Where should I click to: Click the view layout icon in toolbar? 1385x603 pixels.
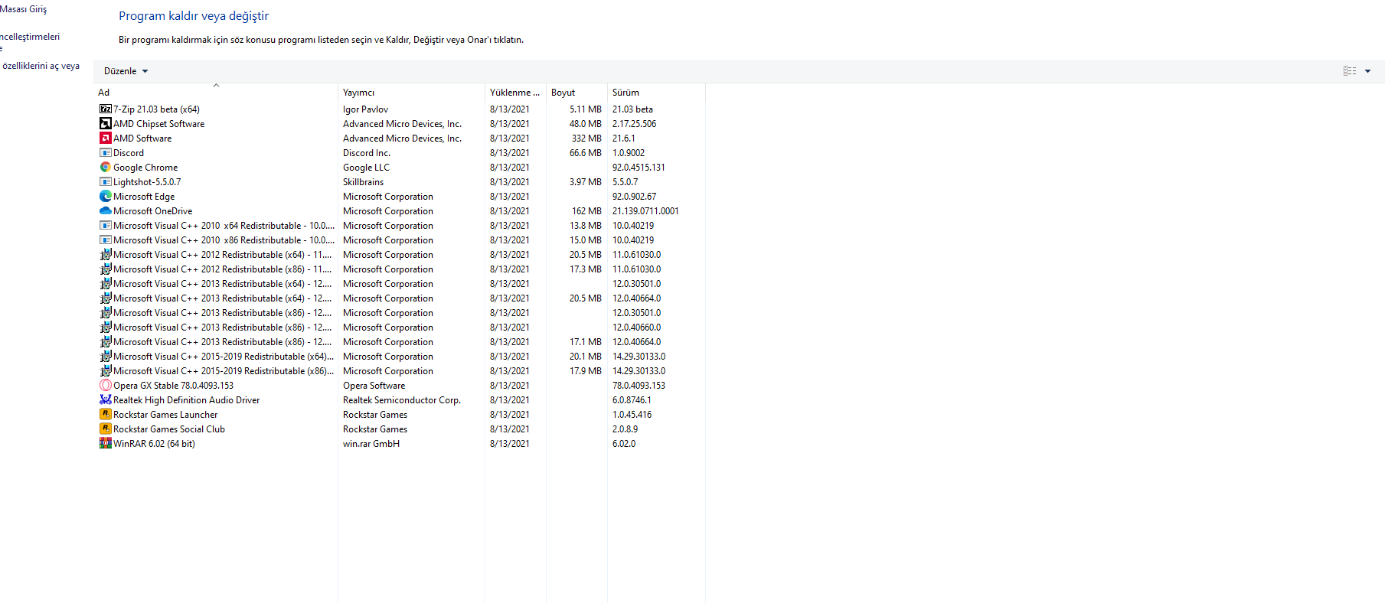1350,71
